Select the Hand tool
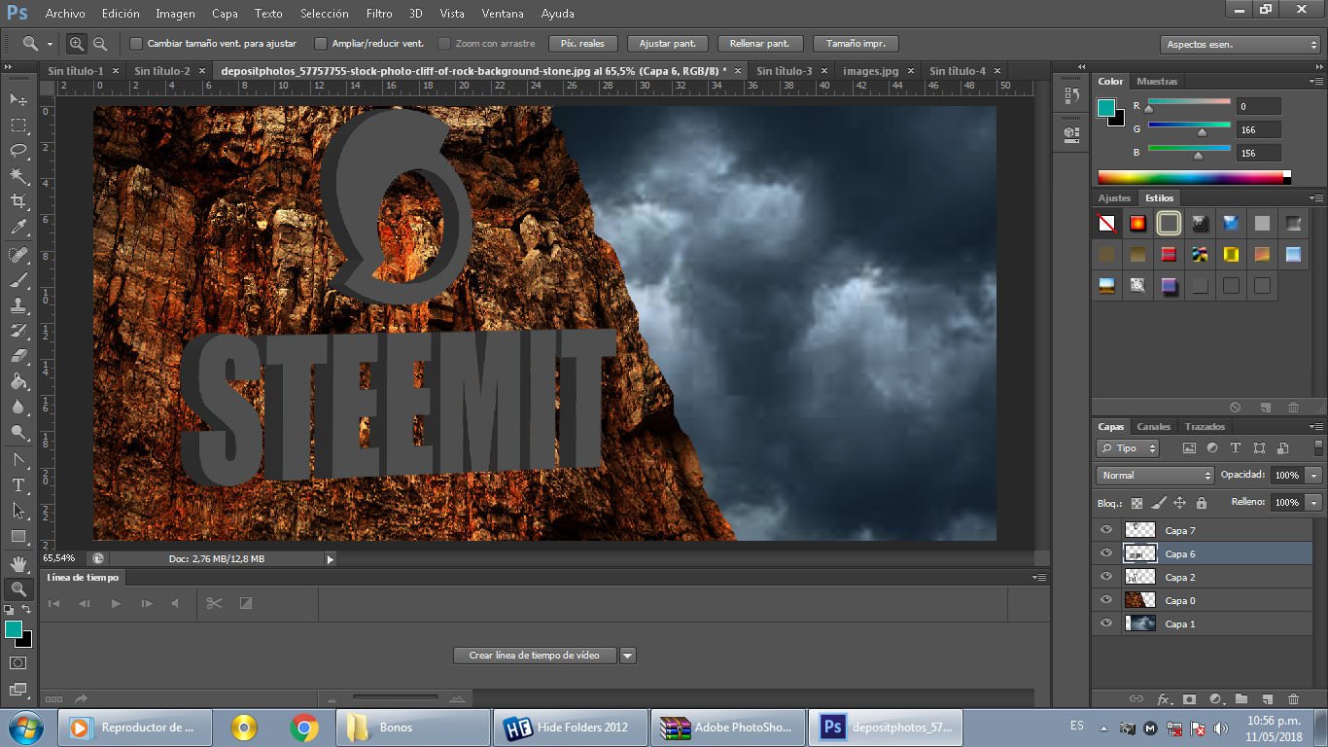Screen dimensions: 1328x747 point(18,563)
